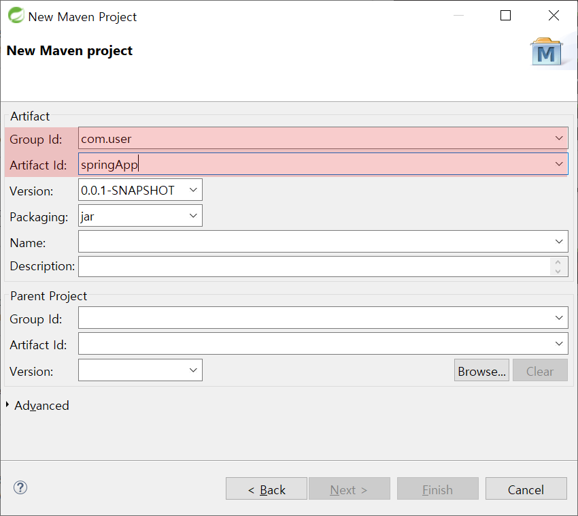This screenshot has width=578, height=516.
Task: Click the 'Artifact' group title
Action: pyautogui.click(x=30, y=116)
